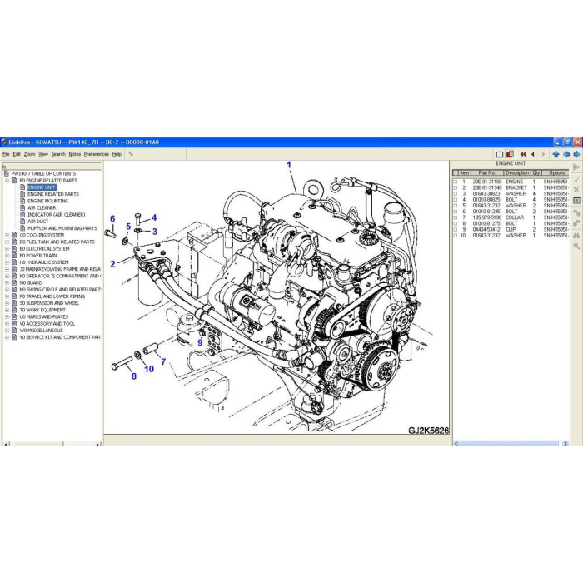Screen dimensions: 583x583
Task: Click the Qty column header
Action: [x=536, y=173]
